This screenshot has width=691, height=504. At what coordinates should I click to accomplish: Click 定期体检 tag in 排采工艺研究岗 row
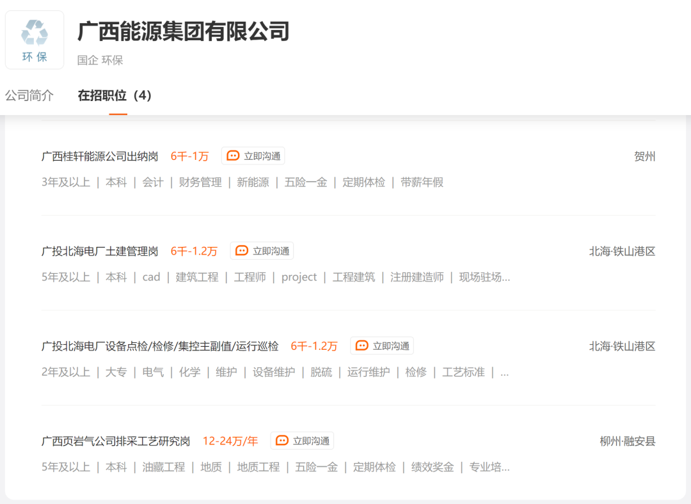coord(374,467)
